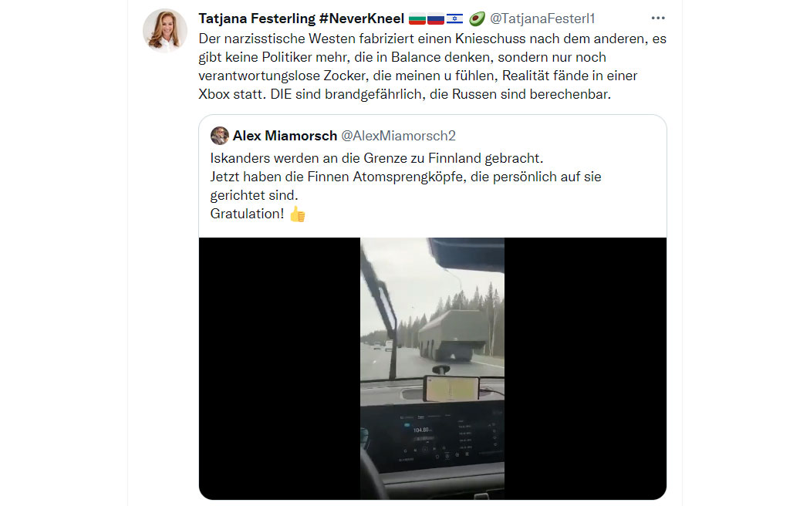Viewport: 810px width, 506px height.
Task: Click the black area left of the video
Action: (x=279, y=368)
